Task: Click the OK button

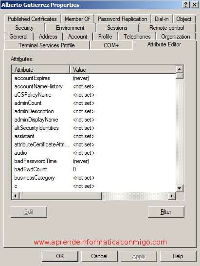Action: [x=60, y=256]
